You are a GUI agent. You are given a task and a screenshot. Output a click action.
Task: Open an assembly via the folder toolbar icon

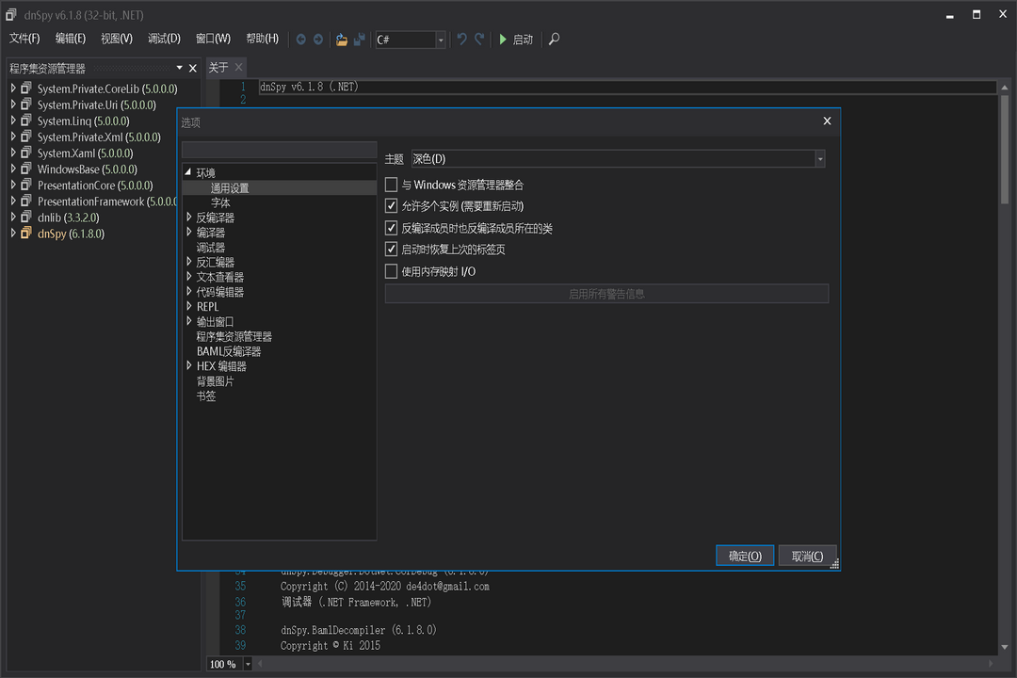(x=342, y=39)
